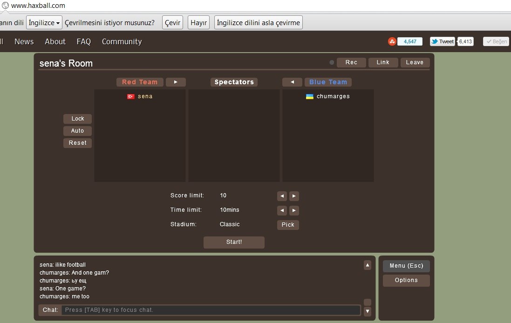The image size is (511, 323).
Task: Leave the room
Action: [415, 62]
